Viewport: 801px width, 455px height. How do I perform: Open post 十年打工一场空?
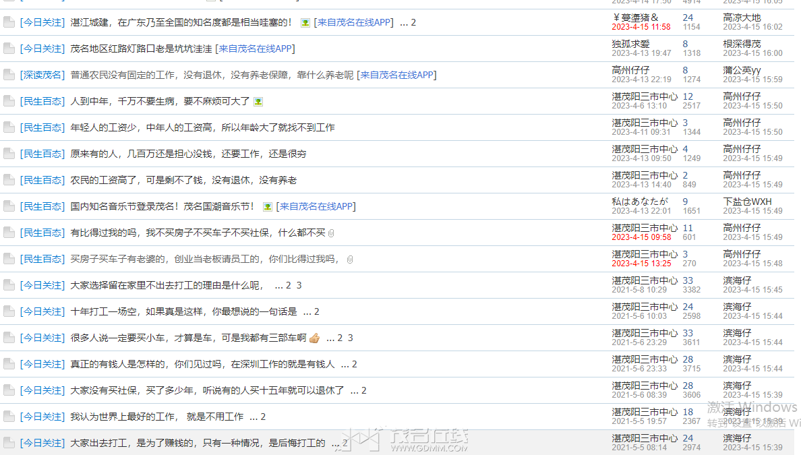click(x=183, y=311)
